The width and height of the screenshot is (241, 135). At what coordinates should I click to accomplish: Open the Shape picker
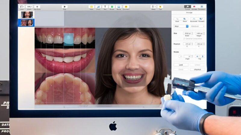(112, 7)
